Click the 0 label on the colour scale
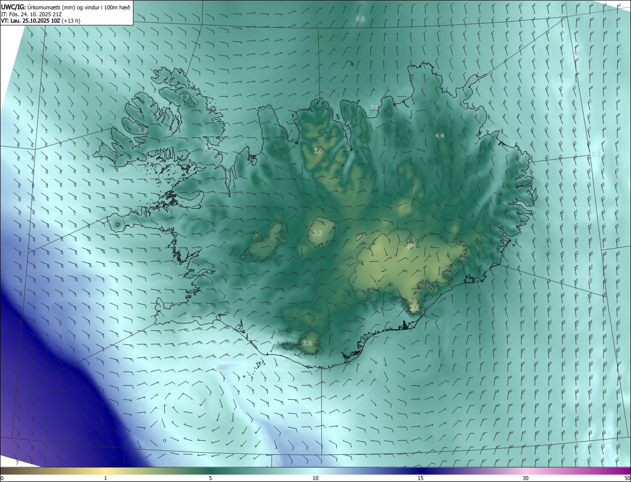631x482 pixels. tap(2, 478)
